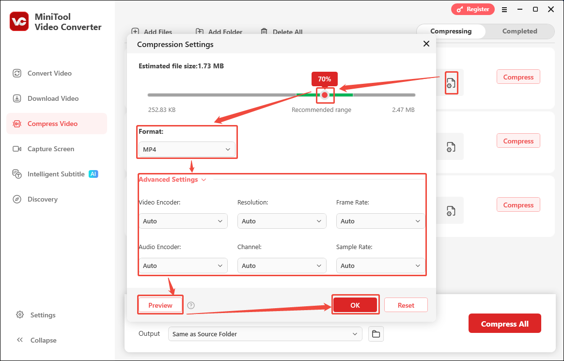The width and height of the screenshot is (564, 361).
Task: Collapse the Advanced Settings section
Action: click(x=204, y=179)
